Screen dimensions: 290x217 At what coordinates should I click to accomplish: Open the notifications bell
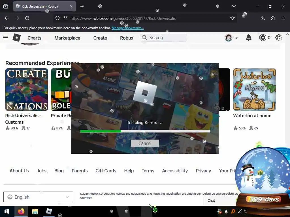(249, 38)
